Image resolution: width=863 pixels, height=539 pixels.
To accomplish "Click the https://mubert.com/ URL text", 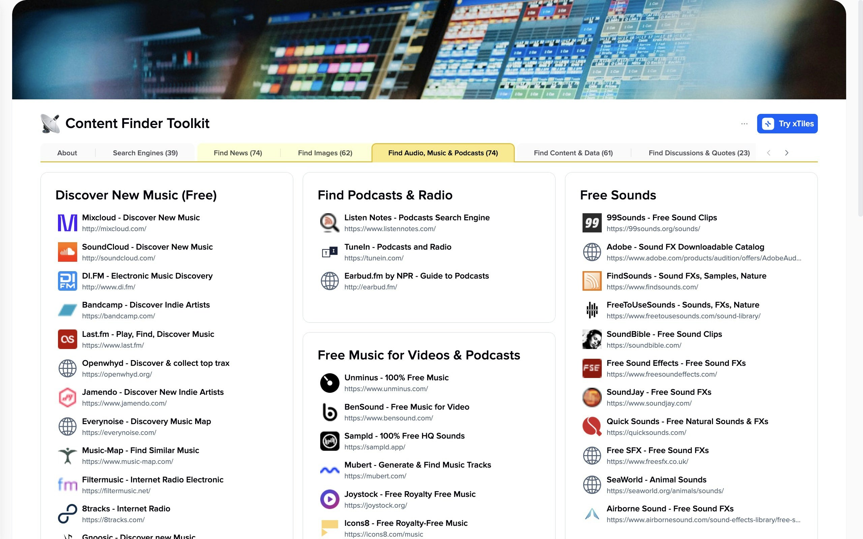I will (375, 476).
